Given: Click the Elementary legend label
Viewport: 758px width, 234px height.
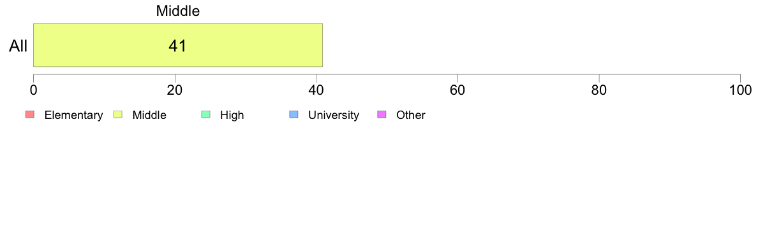Looking at the screenshot, I should click(73, 115).
